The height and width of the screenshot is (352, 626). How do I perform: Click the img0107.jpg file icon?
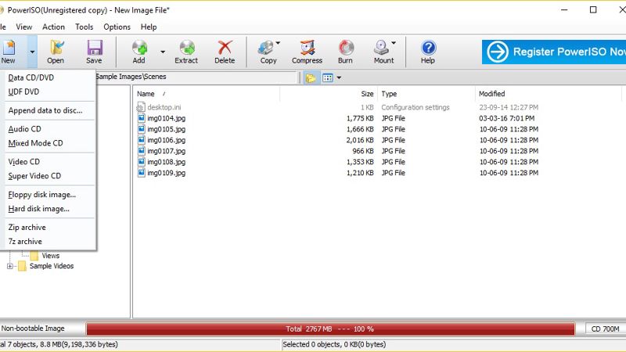(141, 150)
